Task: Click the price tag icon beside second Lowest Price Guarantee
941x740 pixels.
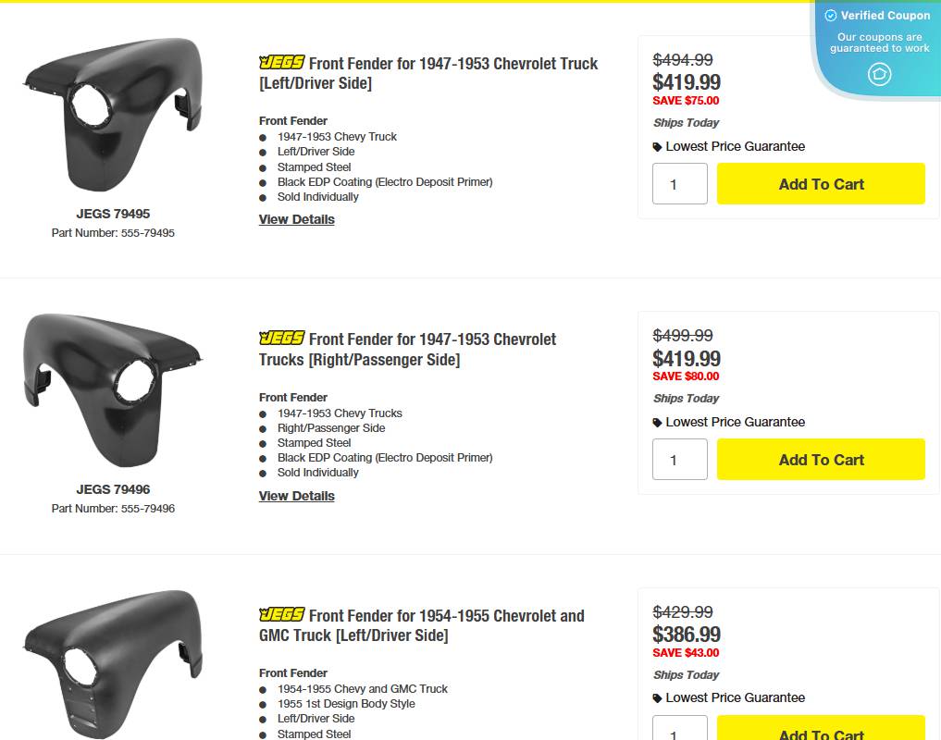Action: pos(658,422)
